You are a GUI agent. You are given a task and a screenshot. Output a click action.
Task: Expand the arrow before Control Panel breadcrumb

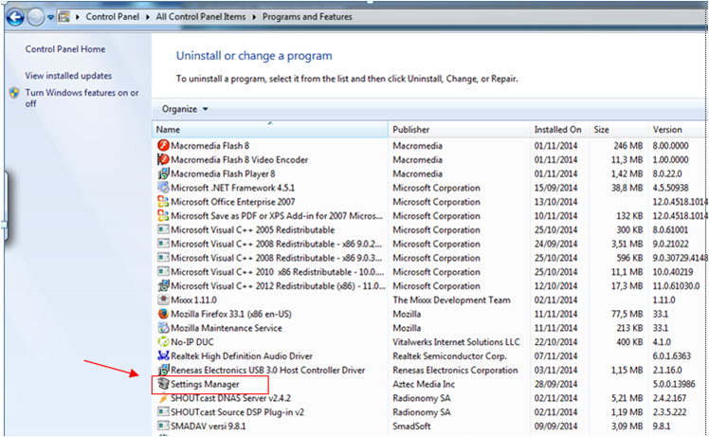[78, 17]
